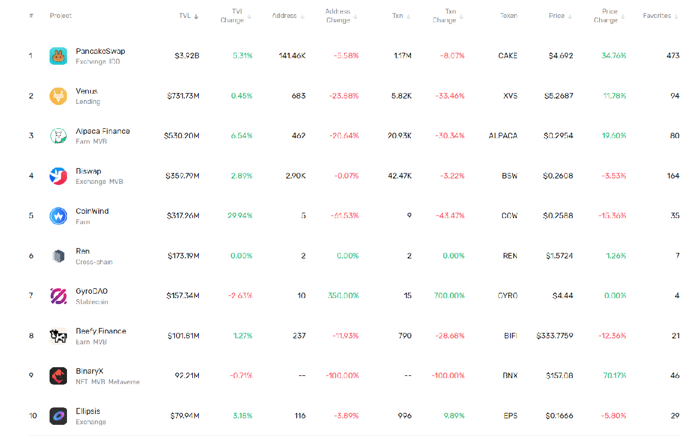Open Alpaca Finance project link
The image size is (697, 439).
tap(103, 131)
